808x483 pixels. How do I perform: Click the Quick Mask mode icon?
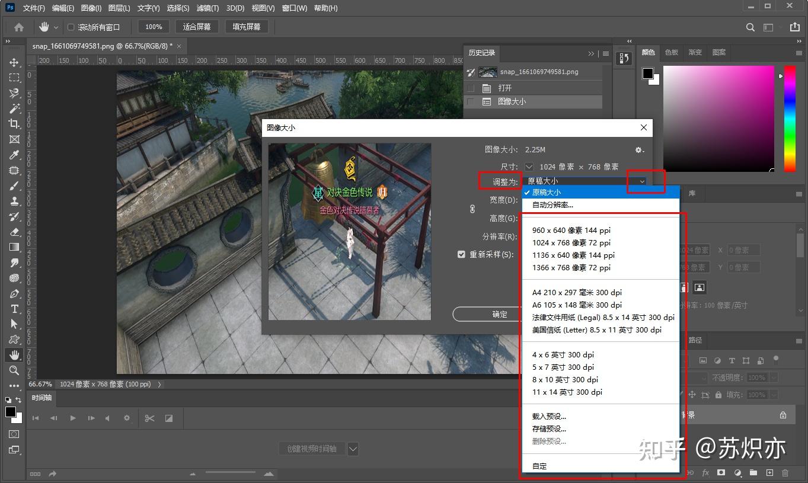(x=14, y=434)
